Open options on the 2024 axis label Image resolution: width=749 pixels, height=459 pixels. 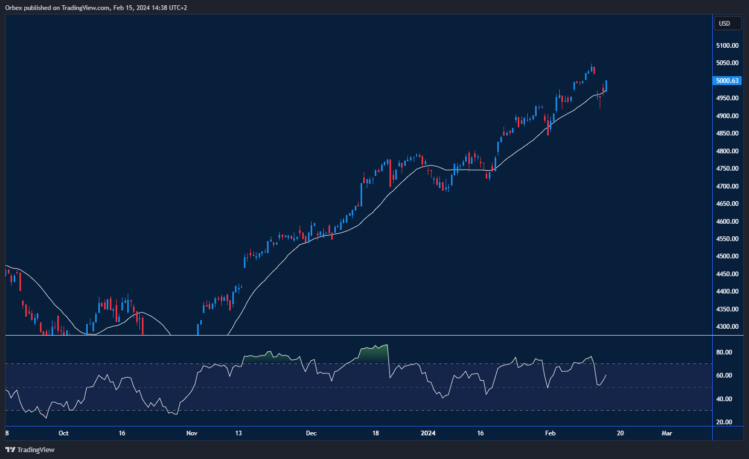point(427,433)
